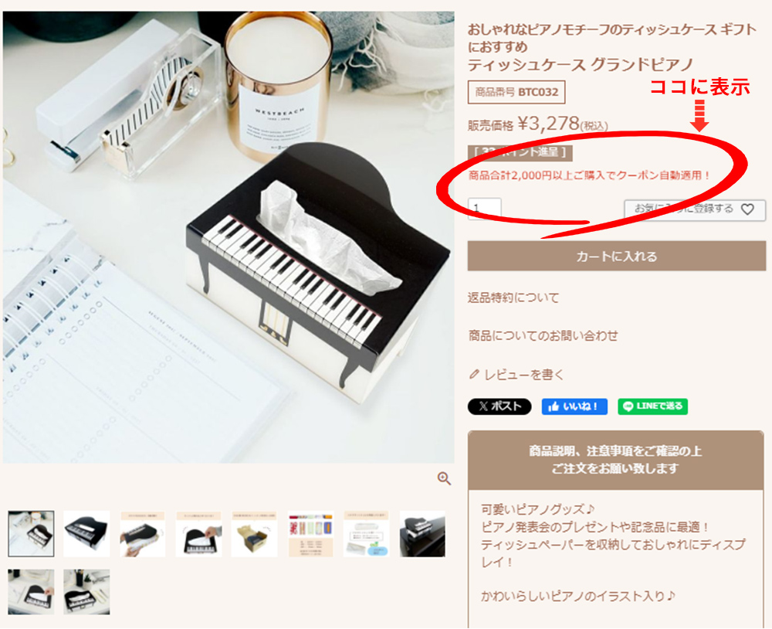Click the main piano tissue case image
The height and width of the screenshot is (629, 772).
tap(229, 237)
